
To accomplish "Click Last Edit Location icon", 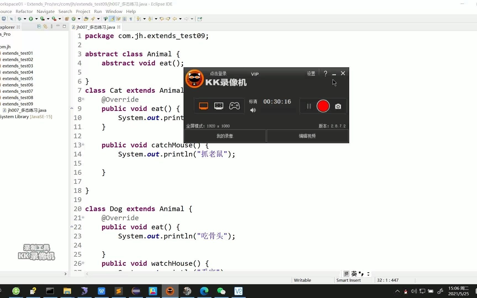I will point(162,19).
